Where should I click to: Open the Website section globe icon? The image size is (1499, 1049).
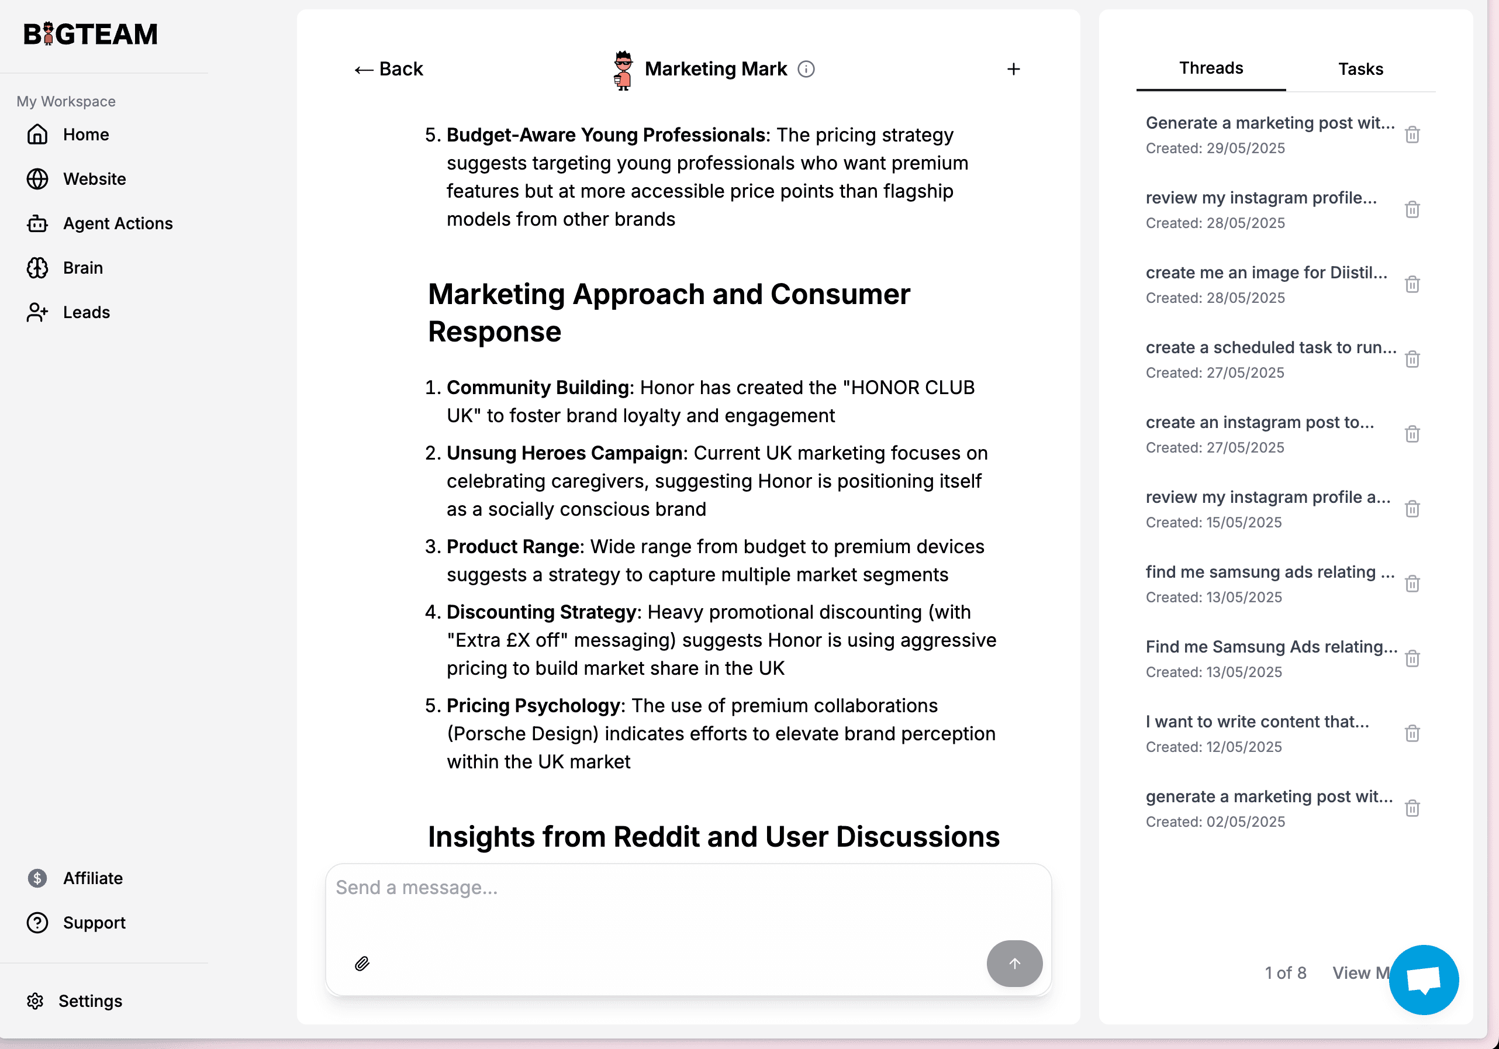[37, 179]
